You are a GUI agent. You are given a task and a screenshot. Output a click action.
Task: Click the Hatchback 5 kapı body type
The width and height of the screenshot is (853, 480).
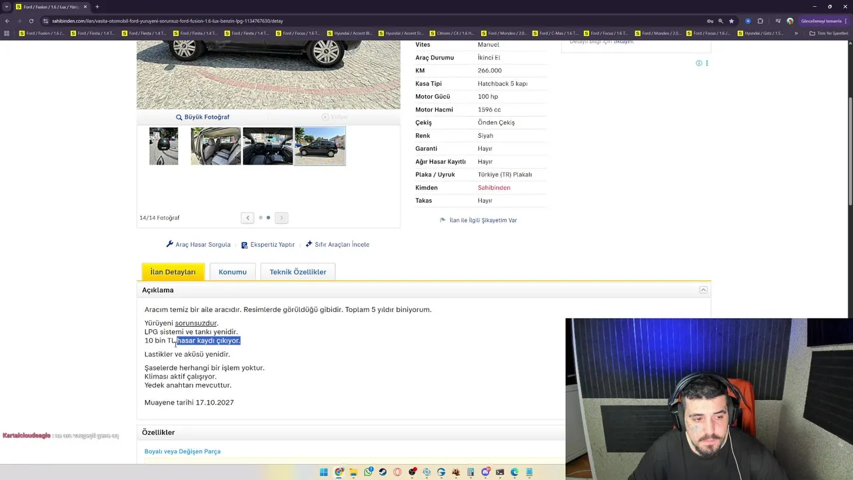[502, 84]
